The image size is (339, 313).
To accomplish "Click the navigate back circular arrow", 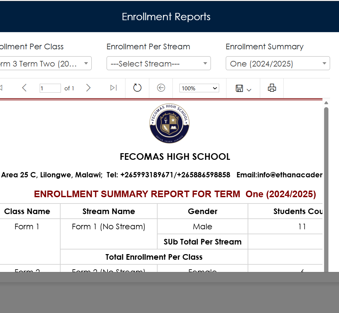I will pos(161,88).
